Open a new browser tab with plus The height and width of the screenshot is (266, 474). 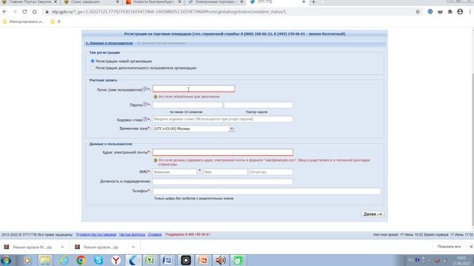click(313, 2)
